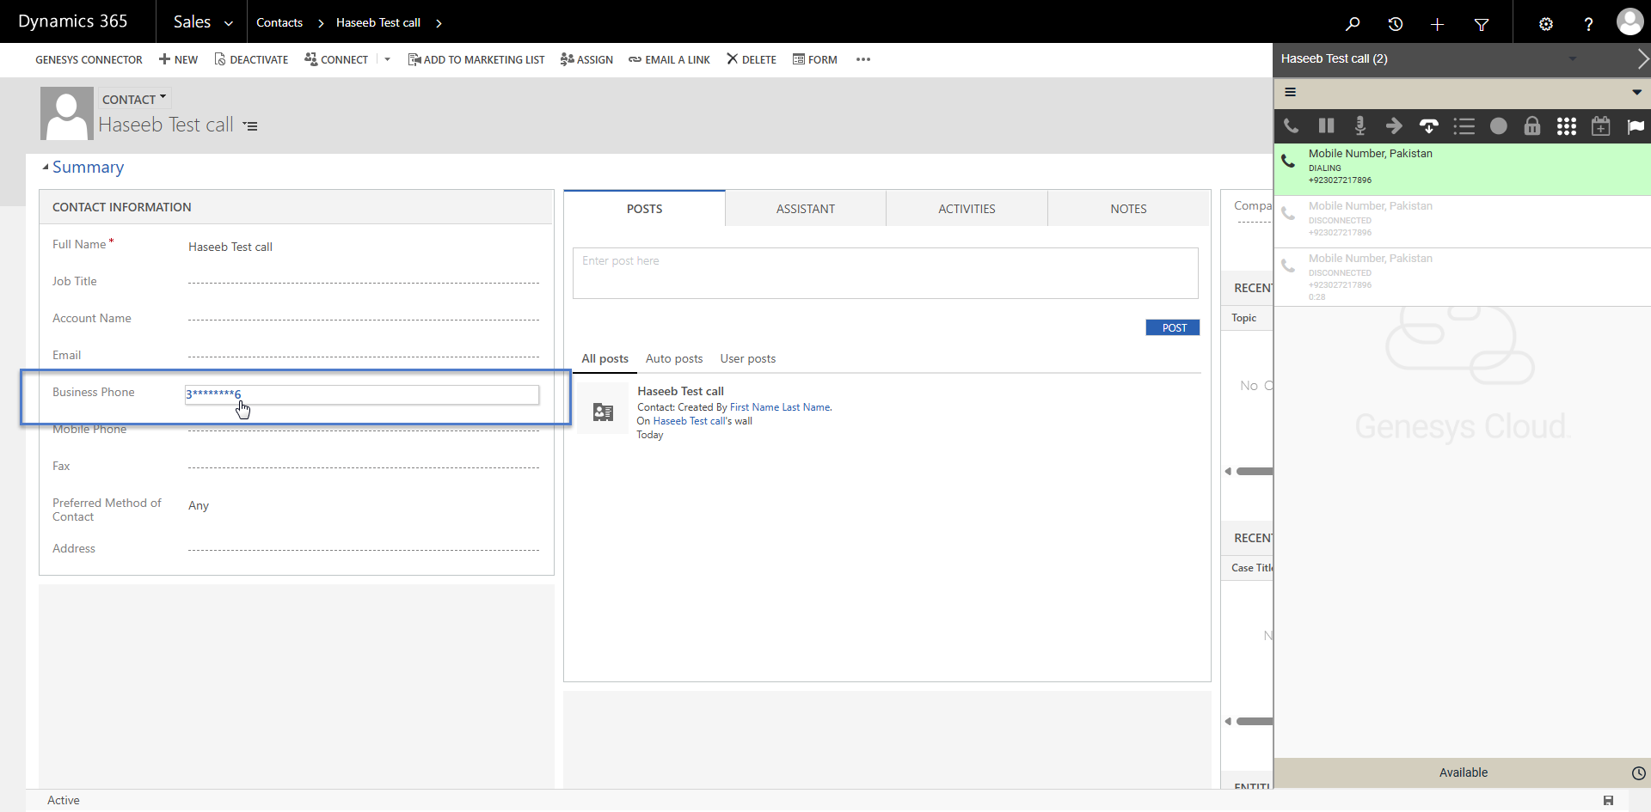This screenshot has height=812, width=1651.
Task: Collapse the Summary section
Action: pos(46,168)
